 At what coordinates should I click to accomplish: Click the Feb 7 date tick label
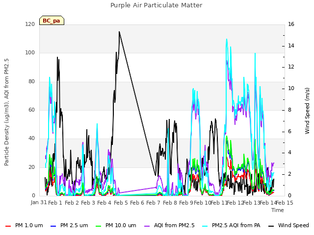[x=153, y=203]
